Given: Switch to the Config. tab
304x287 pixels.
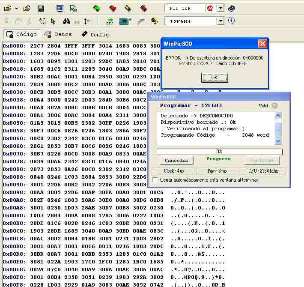Looking at the screenshot, I should pos(96,35).
